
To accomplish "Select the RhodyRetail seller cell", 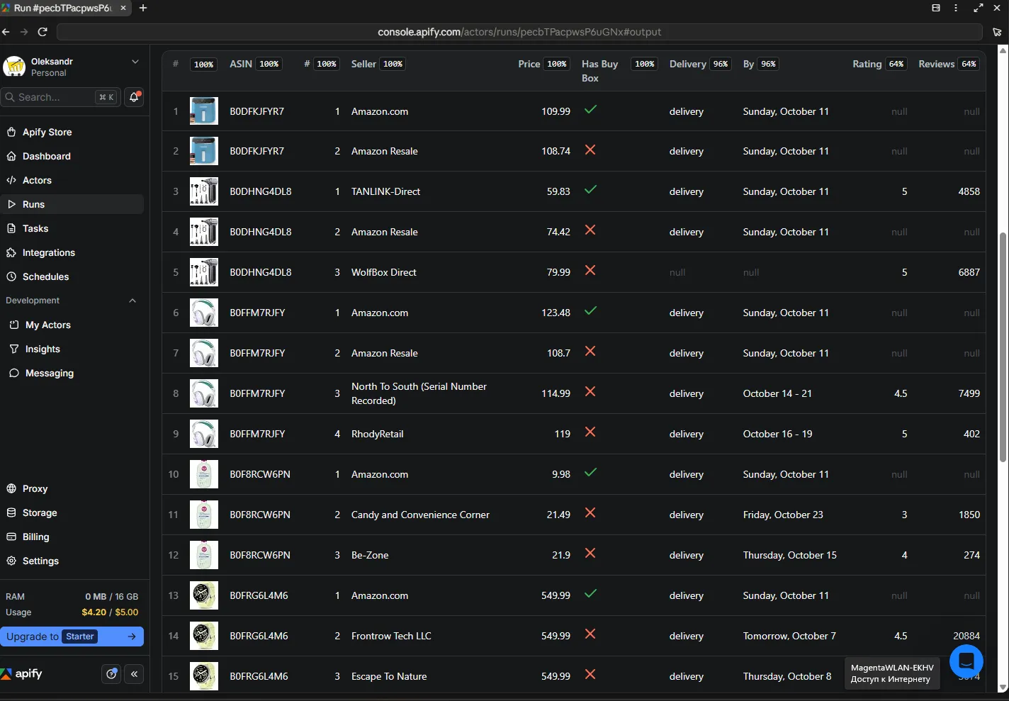I will 377,434.
